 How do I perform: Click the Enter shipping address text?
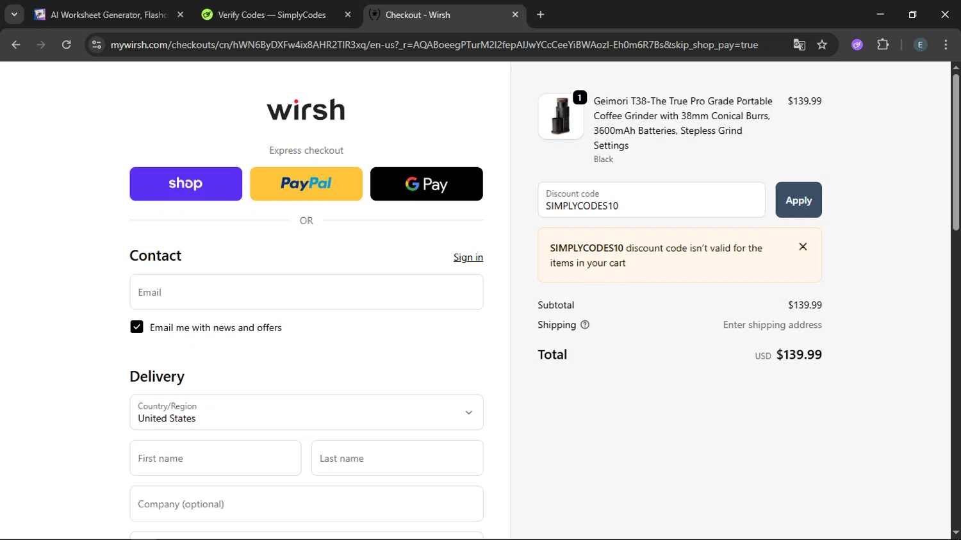773,325
